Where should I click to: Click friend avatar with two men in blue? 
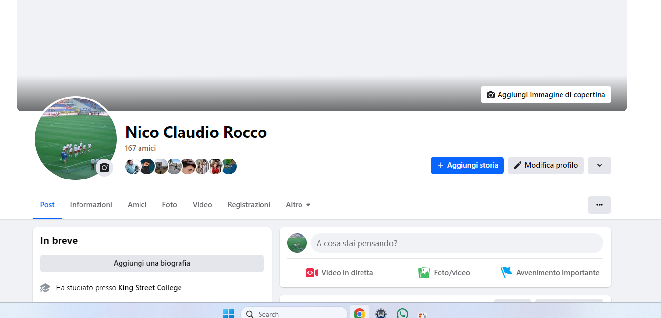229,167
